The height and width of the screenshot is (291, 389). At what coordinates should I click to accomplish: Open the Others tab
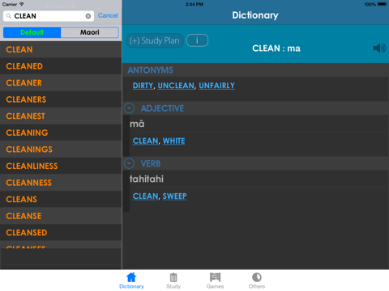(257, 280)
